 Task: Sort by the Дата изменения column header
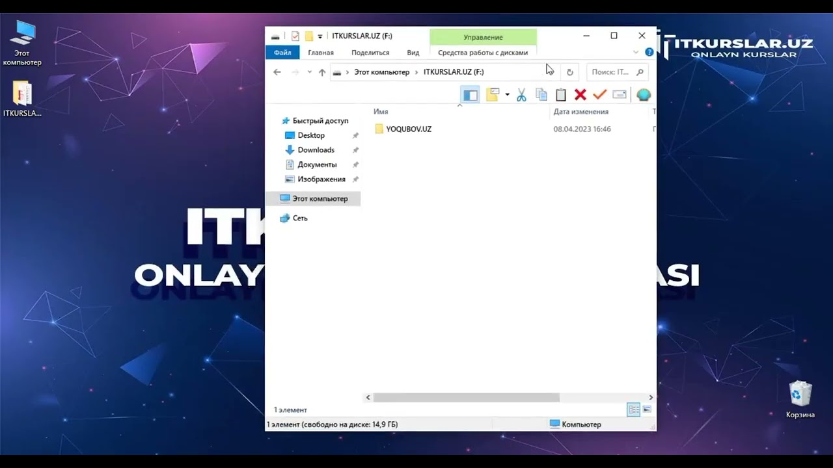(x=581, y=112)
